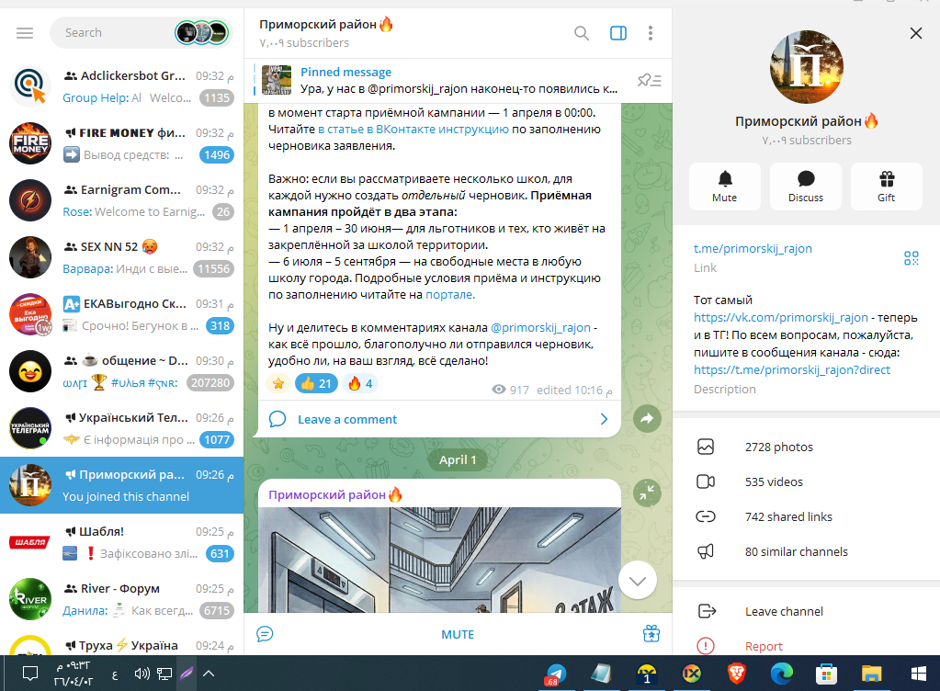This screenshot has width=940, height=691.
Task: Click the Leave channel exit icon
Action: click(707, 611)
